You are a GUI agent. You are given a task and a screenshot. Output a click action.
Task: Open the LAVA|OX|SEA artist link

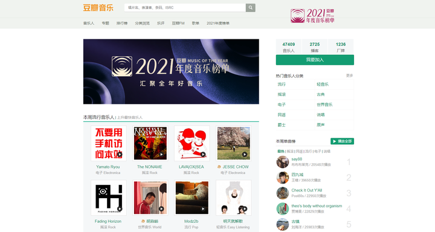pos(191,167)
